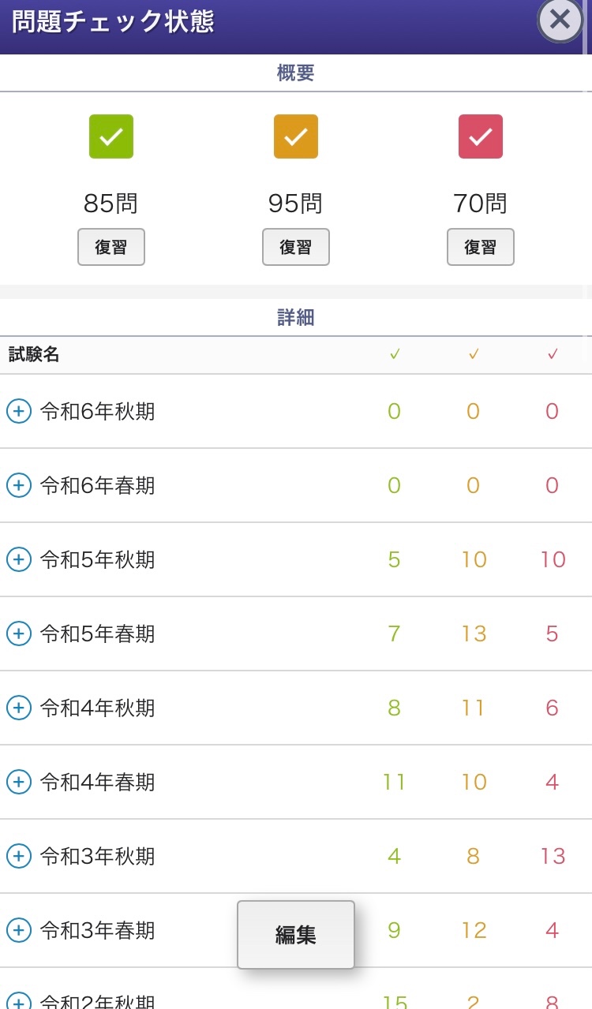
Task: Click the green checkmark box icon
Action: click(111, 136)
